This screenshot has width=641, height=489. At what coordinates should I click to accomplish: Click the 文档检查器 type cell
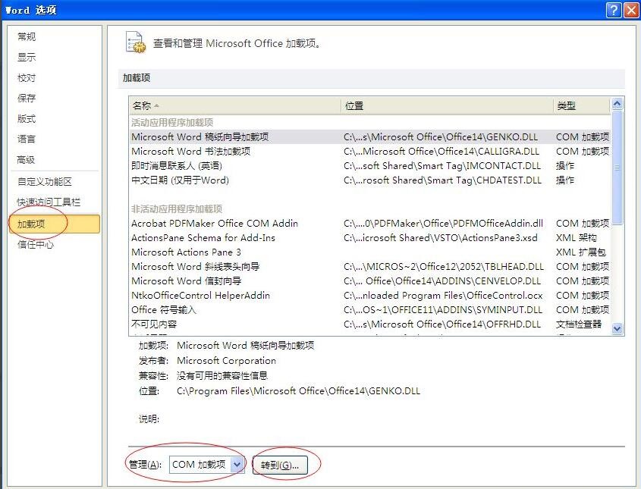click(579, 324)
